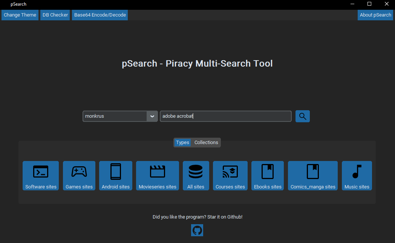395x243 pixels.
Task: Open Base64 Encode/Decode tool
Action: (x=100, y=15)
